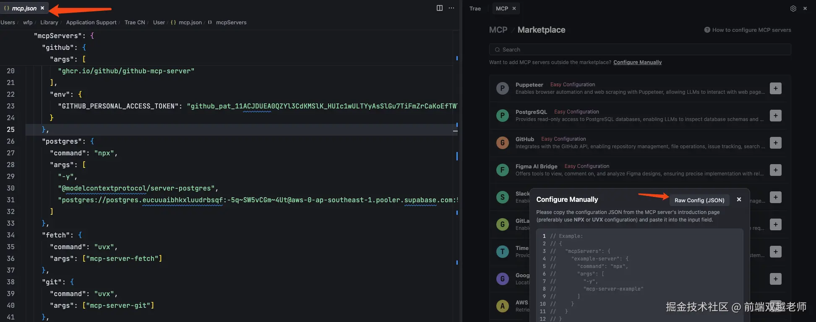Screen dimensions: 816x322
Task: Click the User breadcrumb
Action: (159, 22)
